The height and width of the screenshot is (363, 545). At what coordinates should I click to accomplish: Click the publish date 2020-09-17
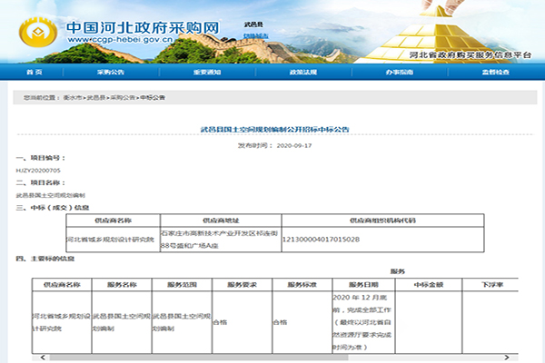pos(294,145)
